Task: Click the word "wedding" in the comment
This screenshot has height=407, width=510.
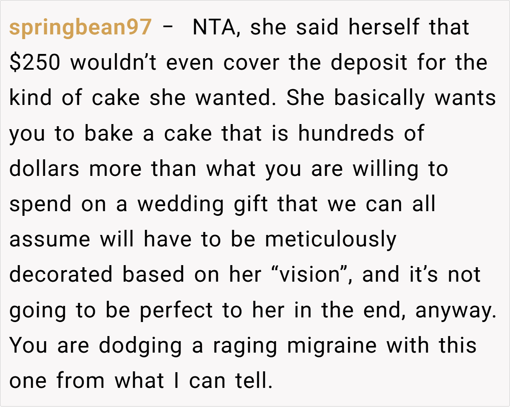Action: coord(181,204)
